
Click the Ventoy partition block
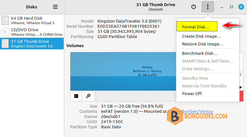[123, 71]
